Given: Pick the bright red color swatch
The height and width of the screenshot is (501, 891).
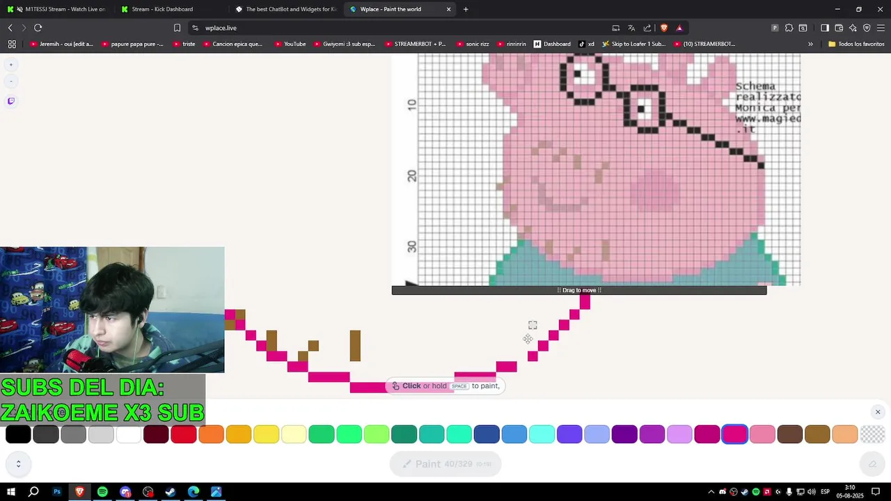Looking at the screenshot, I should pyautogui.click(x=184, y=434).
